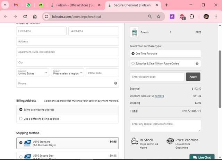Focus the First name field

coord(41,31)
